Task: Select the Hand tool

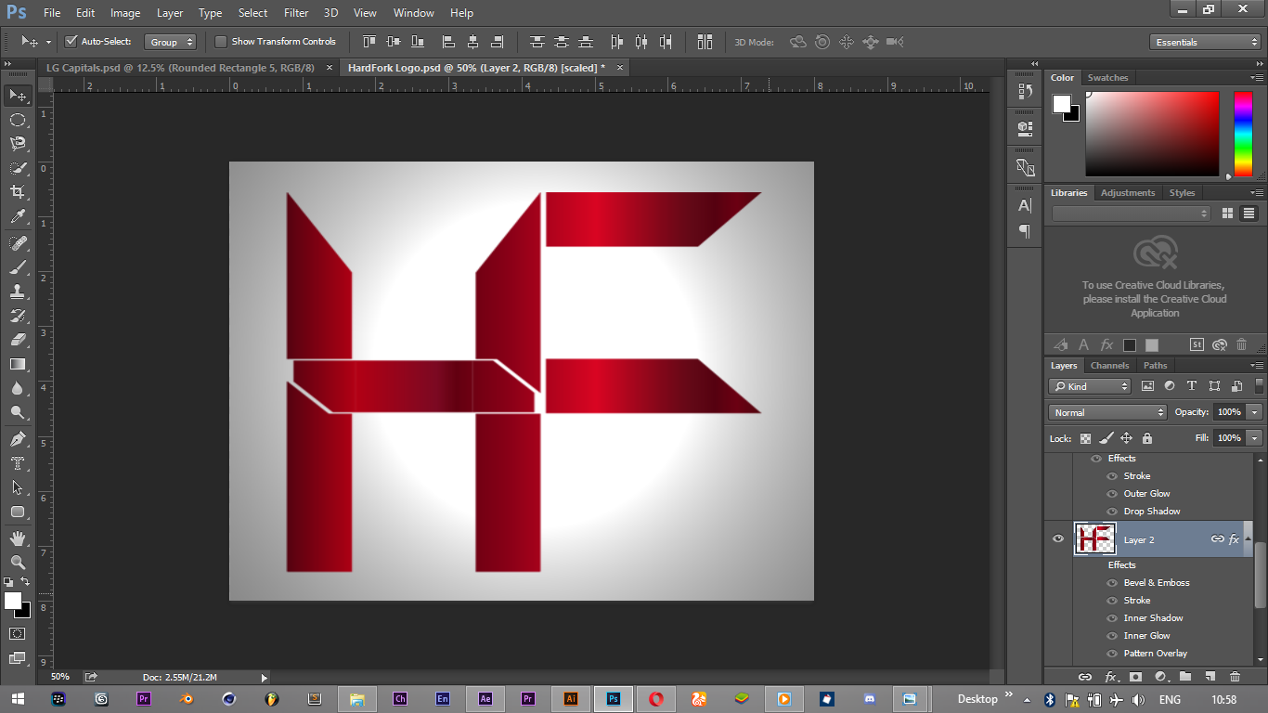Action: tap(18, 538)
